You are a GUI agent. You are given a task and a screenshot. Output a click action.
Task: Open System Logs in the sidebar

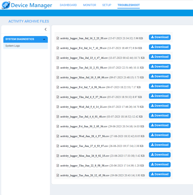13,46
